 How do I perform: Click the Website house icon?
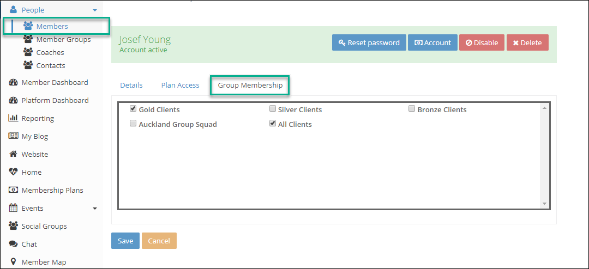point(14,154)
